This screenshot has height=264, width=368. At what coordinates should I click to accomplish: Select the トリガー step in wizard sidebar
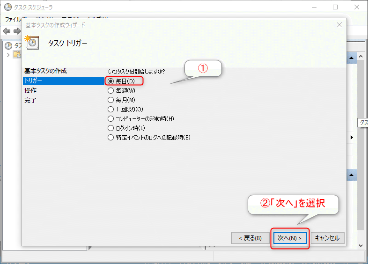(x=64, y=81)
